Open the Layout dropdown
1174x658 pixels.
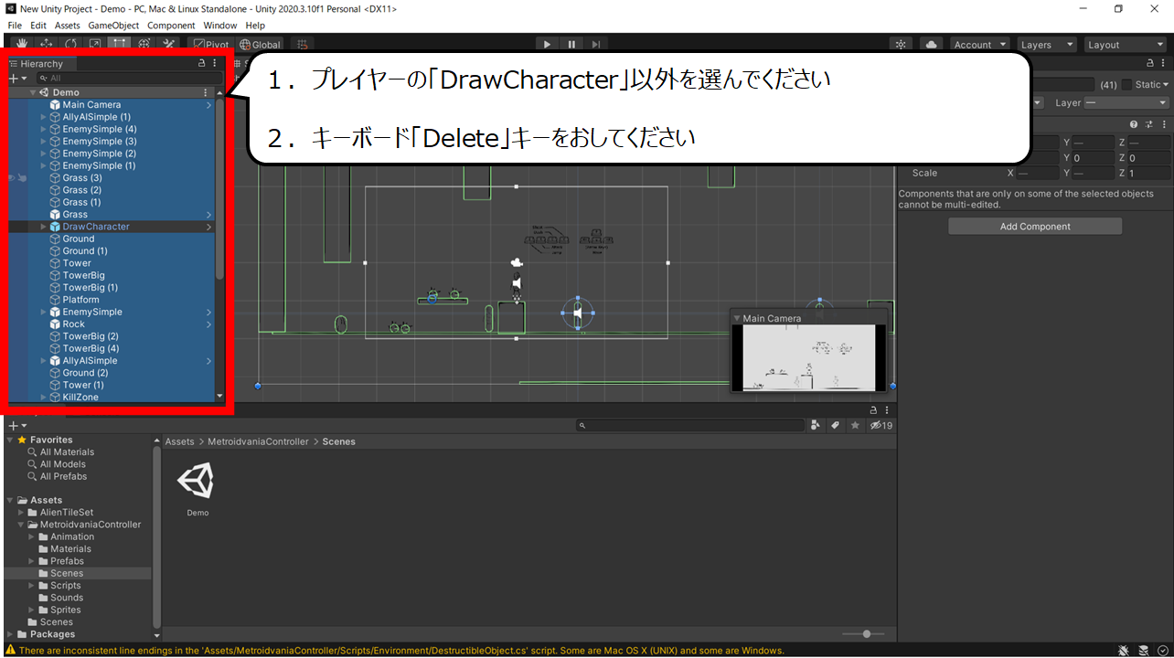(1125, 44)
